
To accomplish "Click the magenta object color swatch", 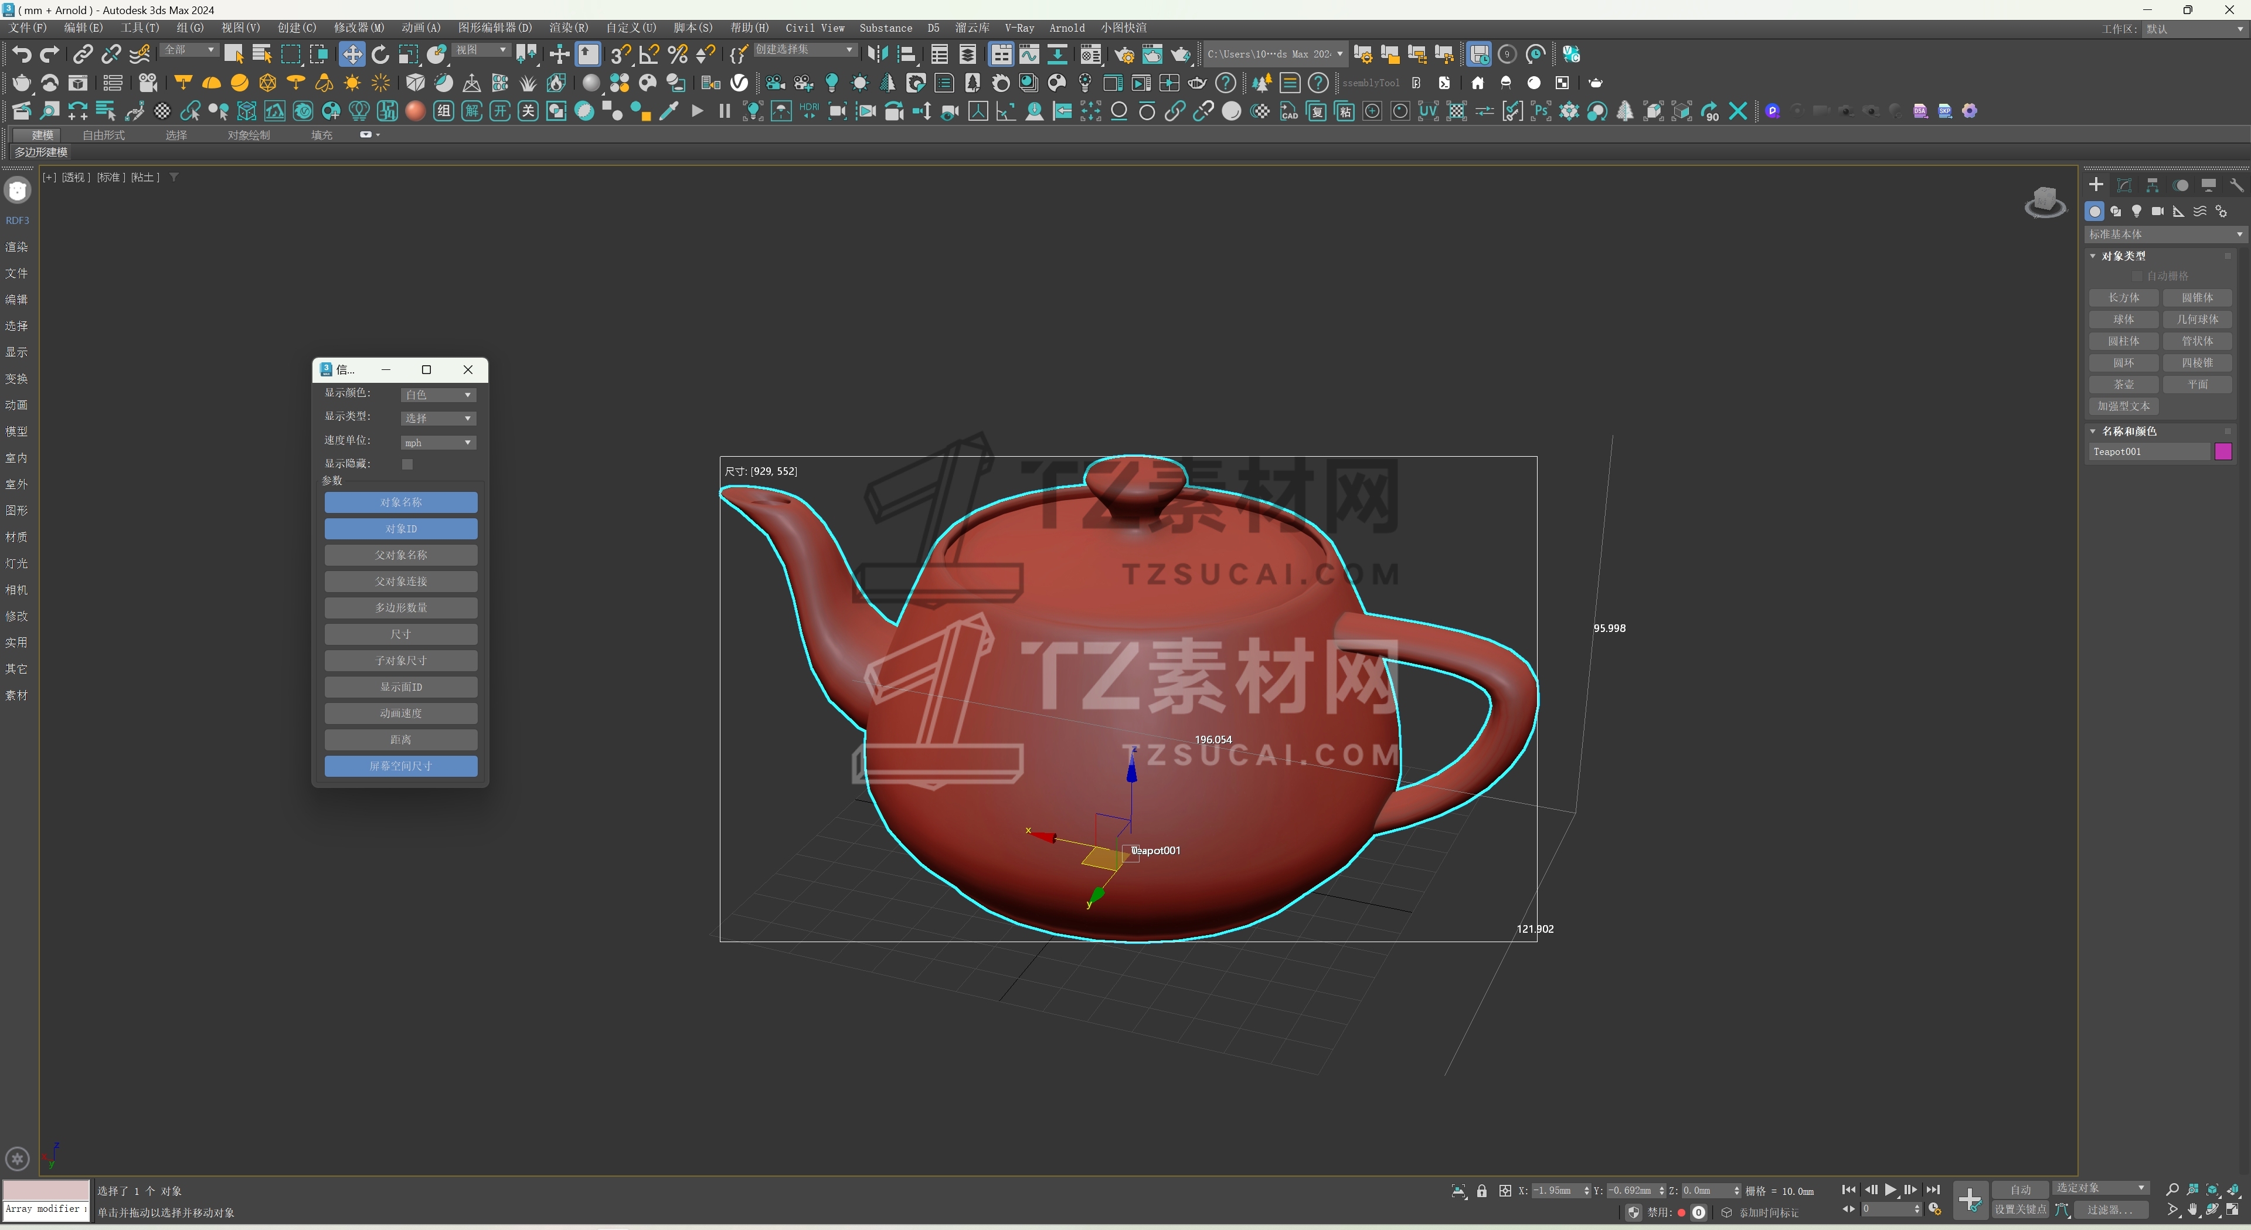I will pyautogui.click(x=2223, y=451).
